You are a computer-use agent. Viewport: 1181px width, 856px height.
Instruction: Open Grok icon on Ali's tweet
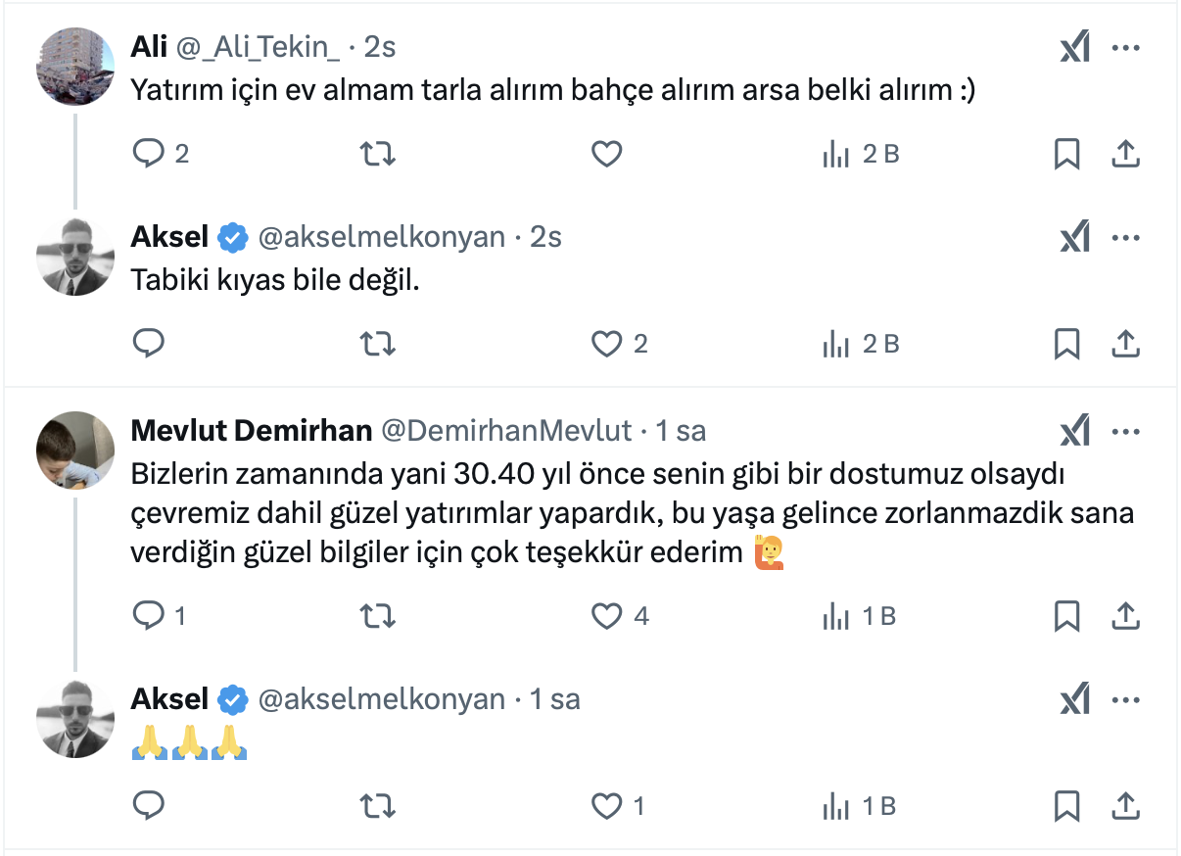coord(1074,48)
